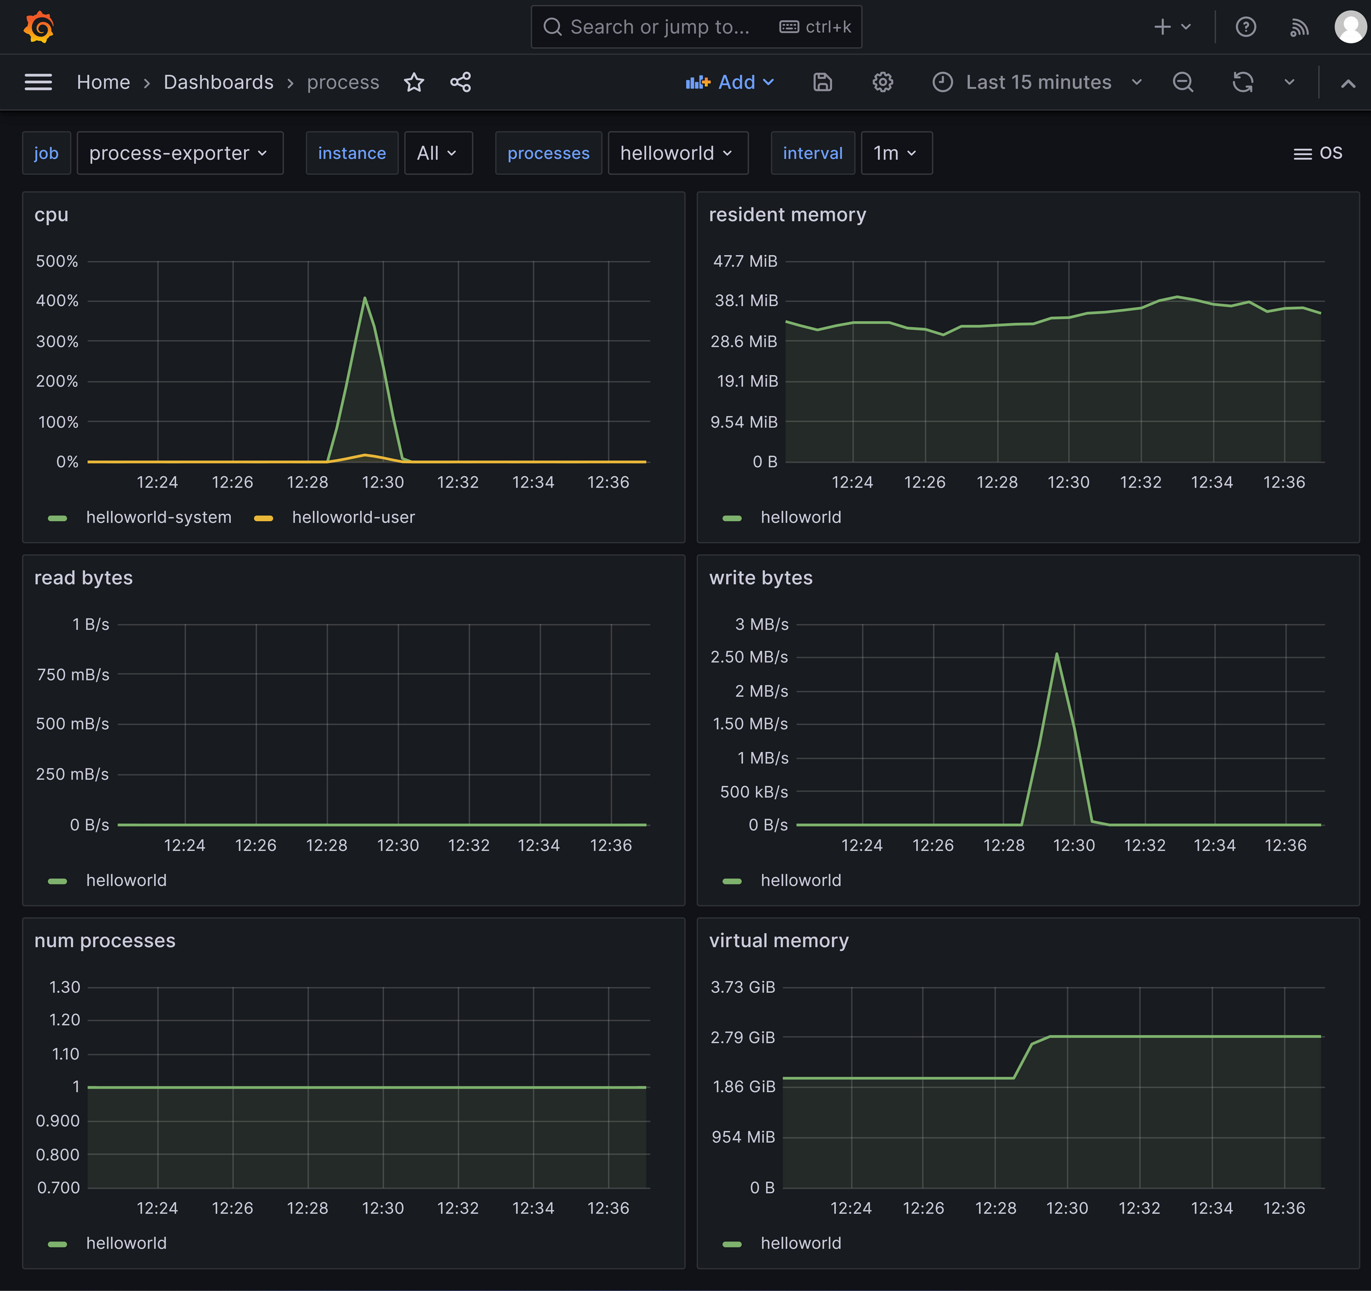Open the read bytes panel title

click(84, 578)
